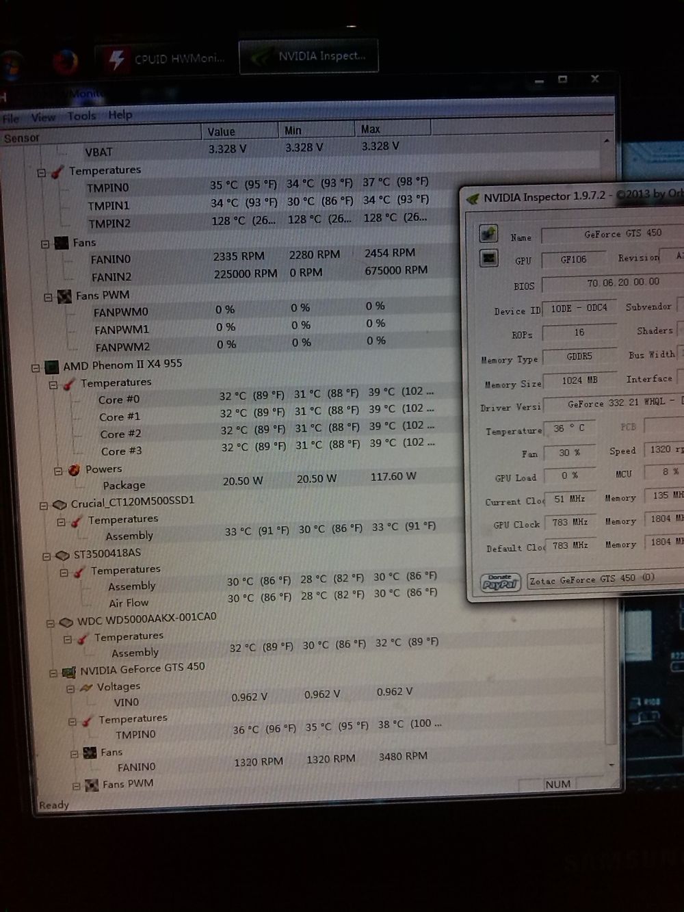Click the thermometer icon beside mainboard Temperatures

point(57,172)
